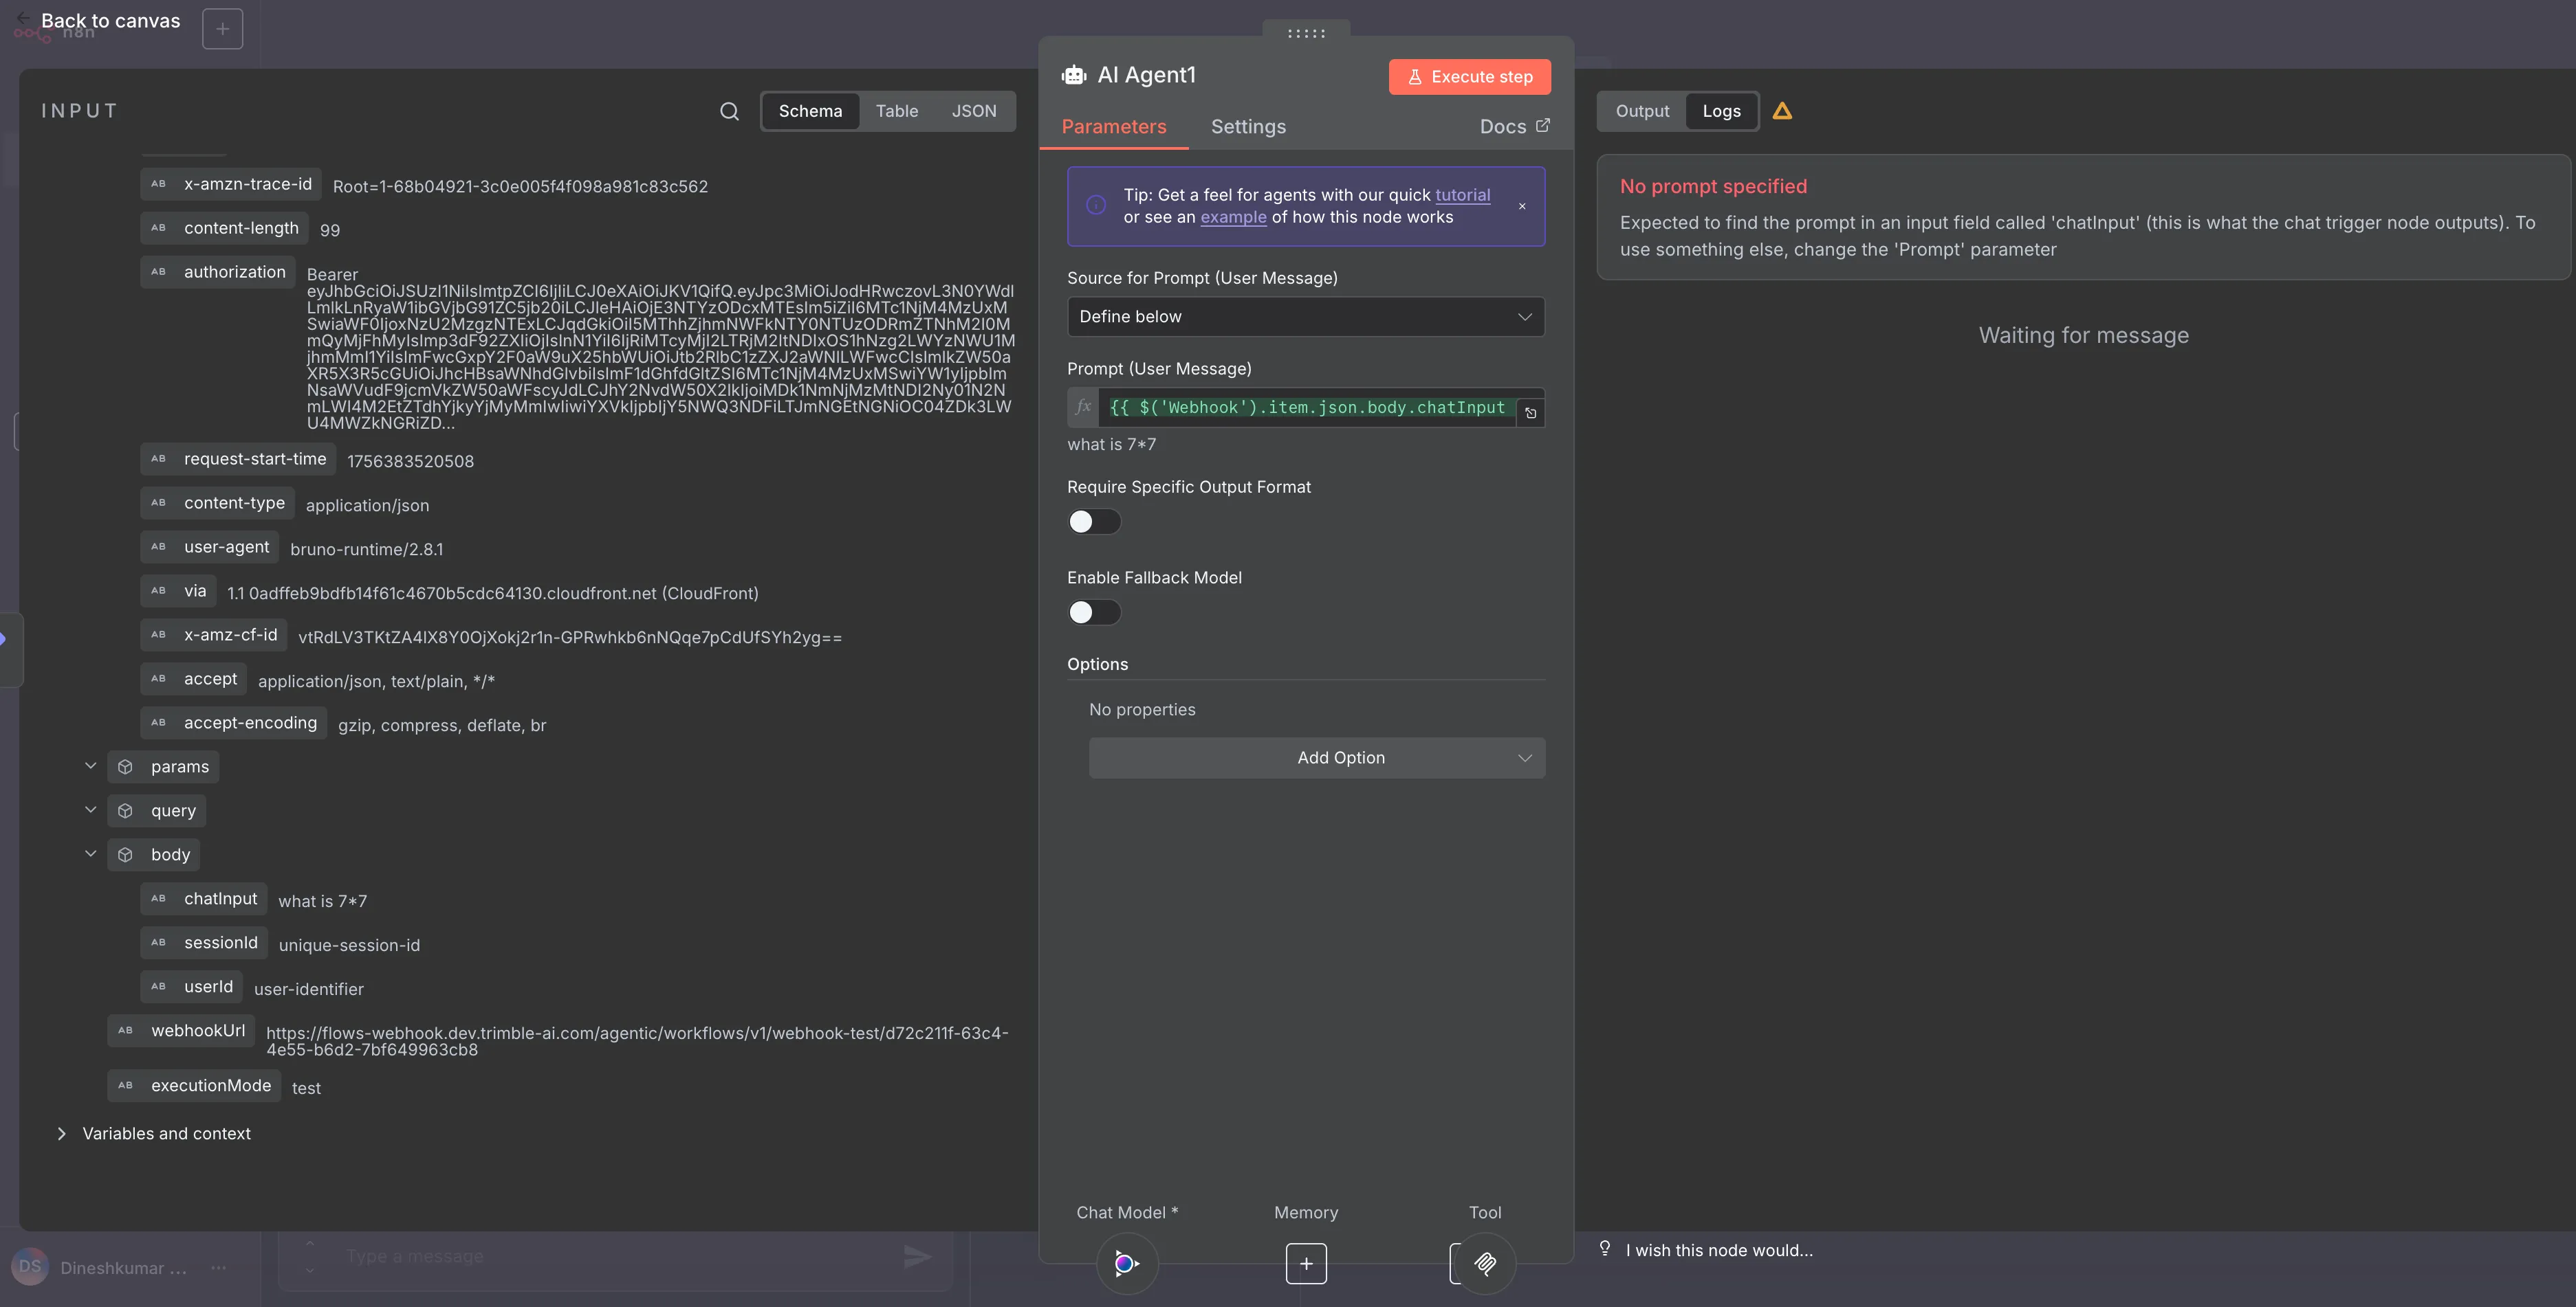Dismiss the tutorial tip with the x
This screenshot has width=2576, height=1307.
(x=1522, y=207)
